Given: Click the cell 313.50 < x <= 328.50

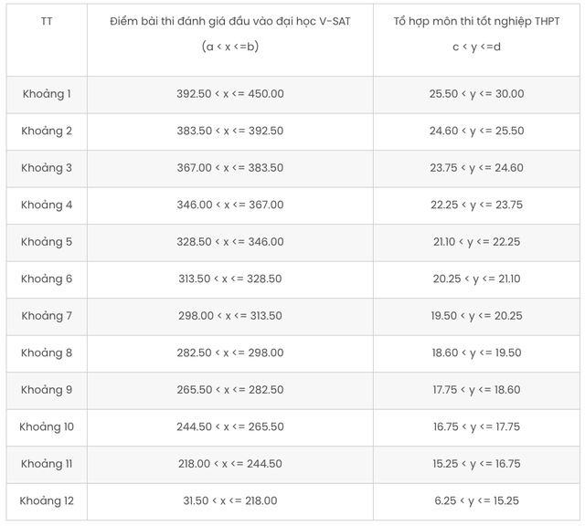Looking at the screenshot, I should 230,279.
